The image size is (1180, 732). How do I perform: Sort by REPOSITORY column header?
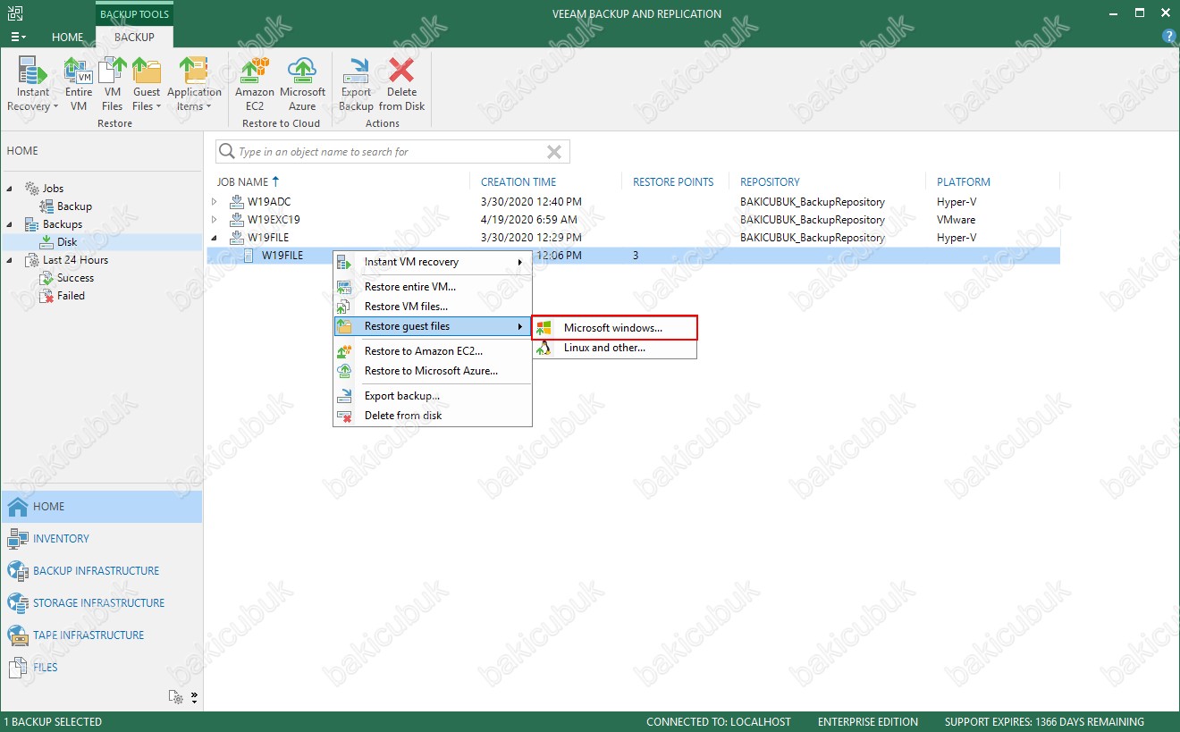(770, 181)
